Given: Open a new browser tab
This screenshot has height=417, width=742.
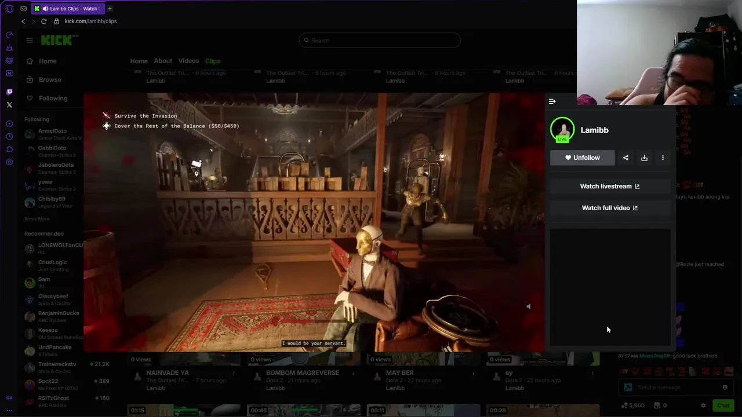Looking at the screenshot, I should click(x=110, y=9).
